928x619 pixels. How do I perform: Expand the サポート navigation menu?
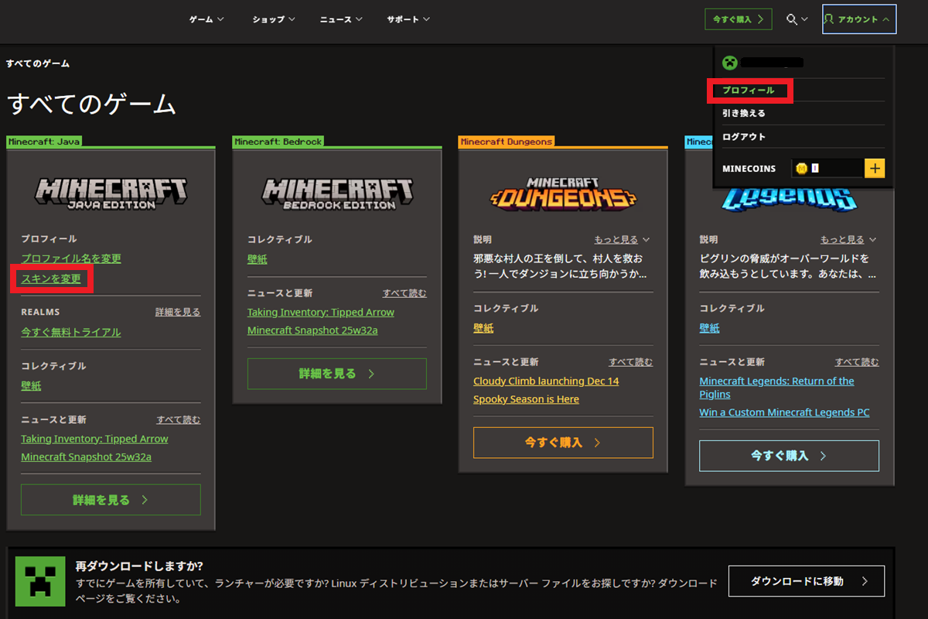(x=408, y=19)
